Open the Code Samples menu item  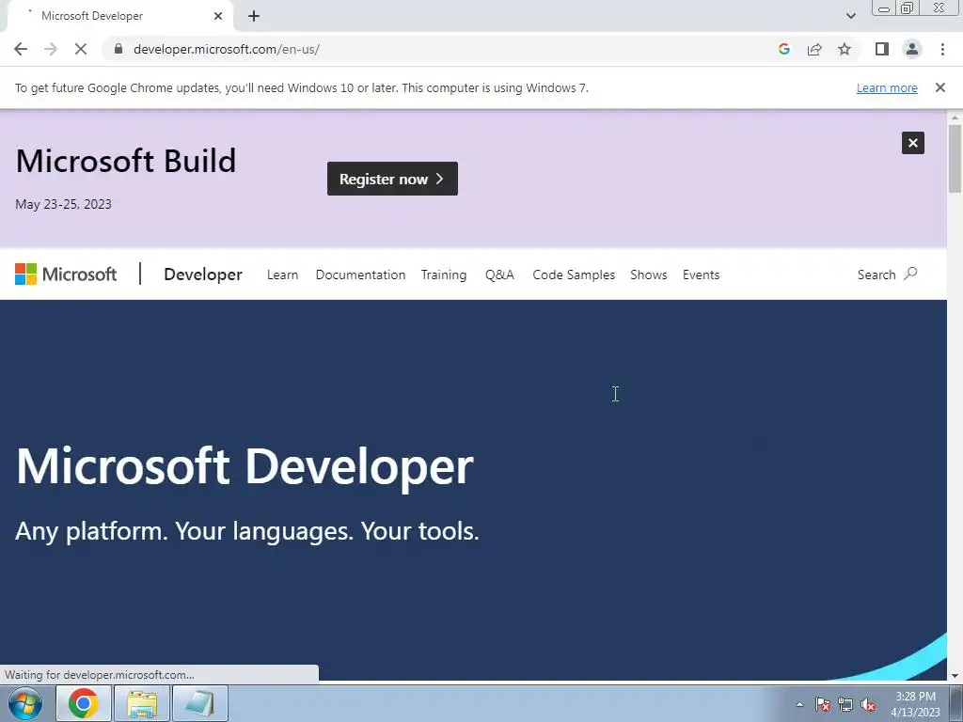tap(574, 275)
